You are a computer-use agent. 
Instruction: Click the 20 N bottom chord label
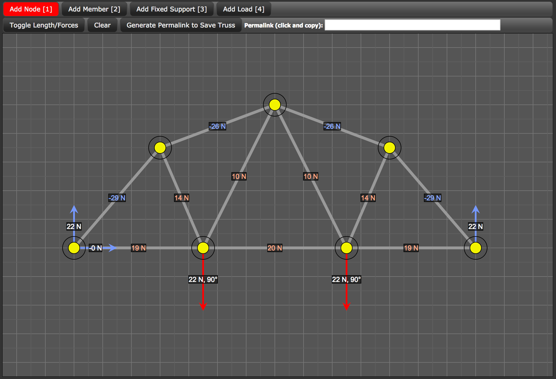click(x=275, y=248)
